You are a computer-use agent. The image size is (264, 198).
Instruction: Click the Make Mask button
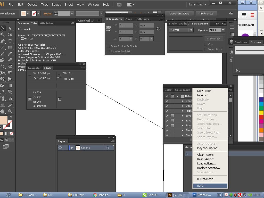point(214,39)
